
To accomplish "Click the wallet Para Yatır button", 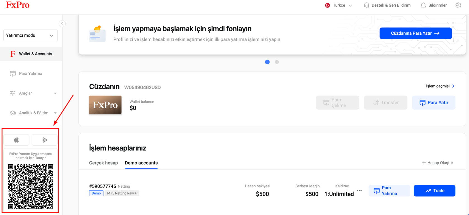I will tap(434, 103).
